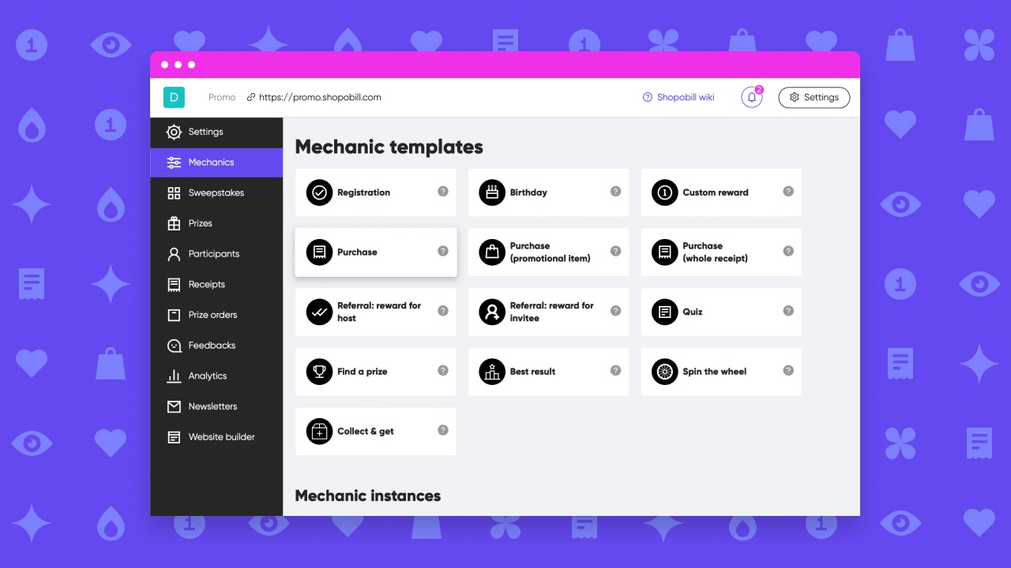Click the Purchase (whole receipt) icon
Viewport: 1011px width, 568px height.
pyautogui.click(x=665, y=252)
